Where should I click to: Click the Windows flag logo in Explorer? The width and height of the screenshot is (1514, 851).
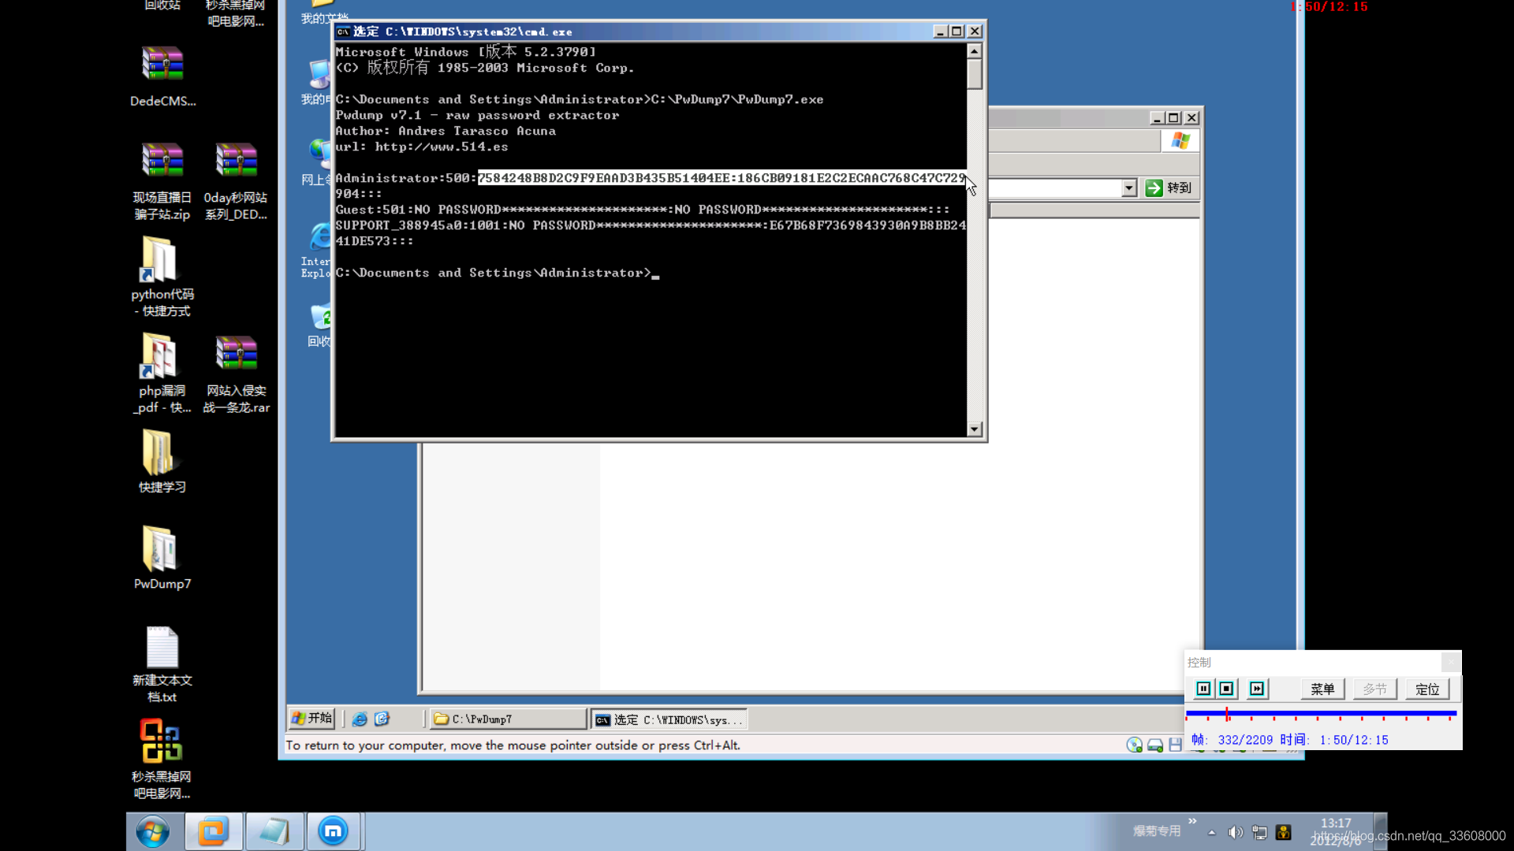(1180, 141)
